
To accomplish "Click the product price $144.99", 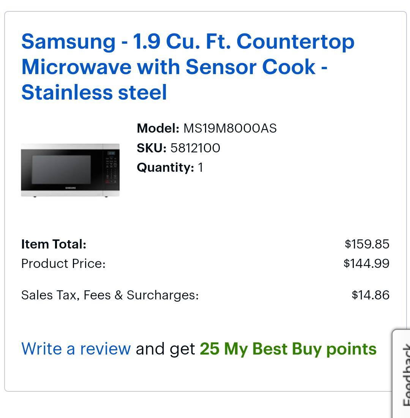I will [x=366, y=264].
